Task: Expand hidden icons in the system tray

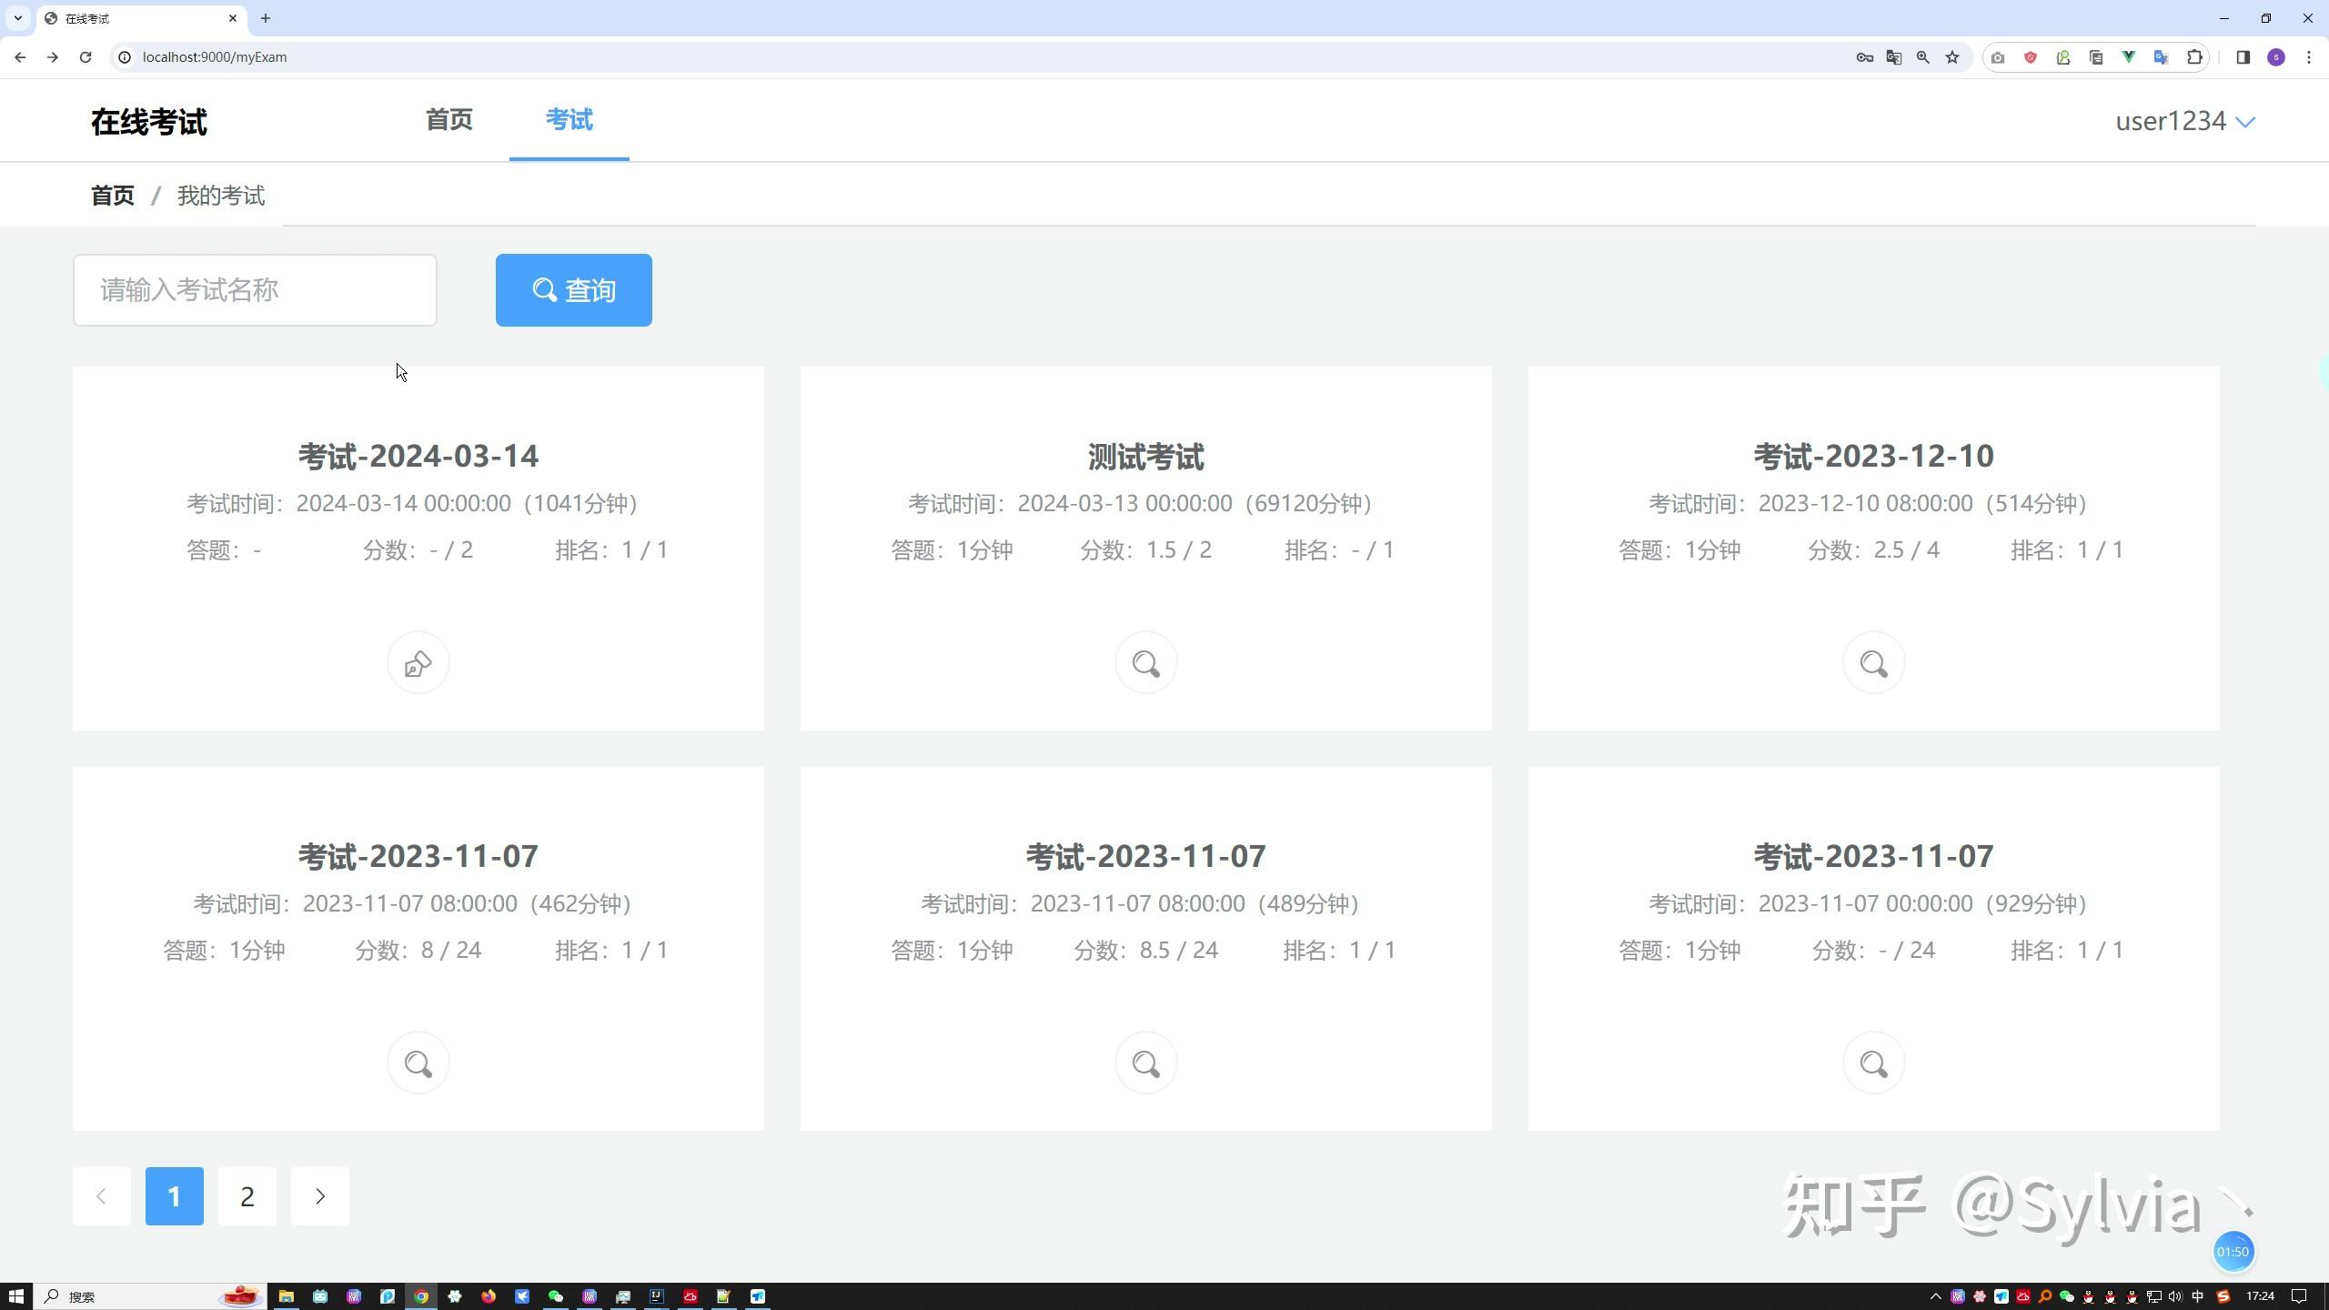Action: pos(1937,1295)
